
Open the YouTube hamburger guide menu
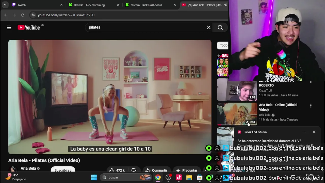point(9,27)
